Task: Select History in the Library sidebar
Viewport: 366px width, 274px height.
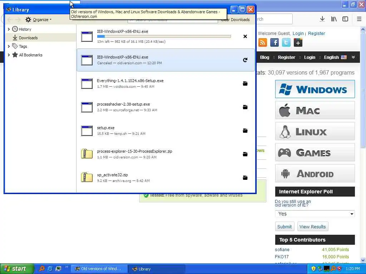Action: point(41,29)
